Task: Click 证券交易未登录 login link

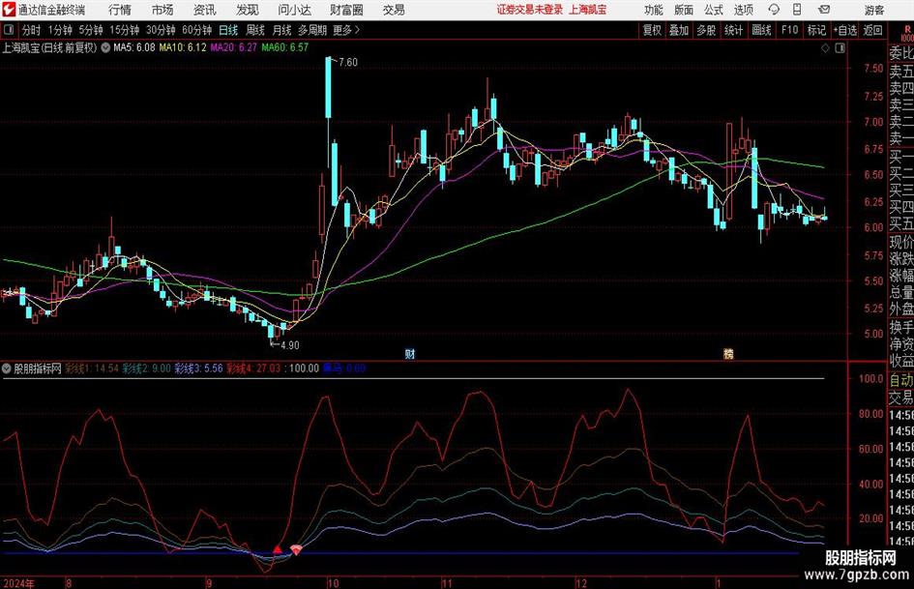Action: [x=530, y=10]
